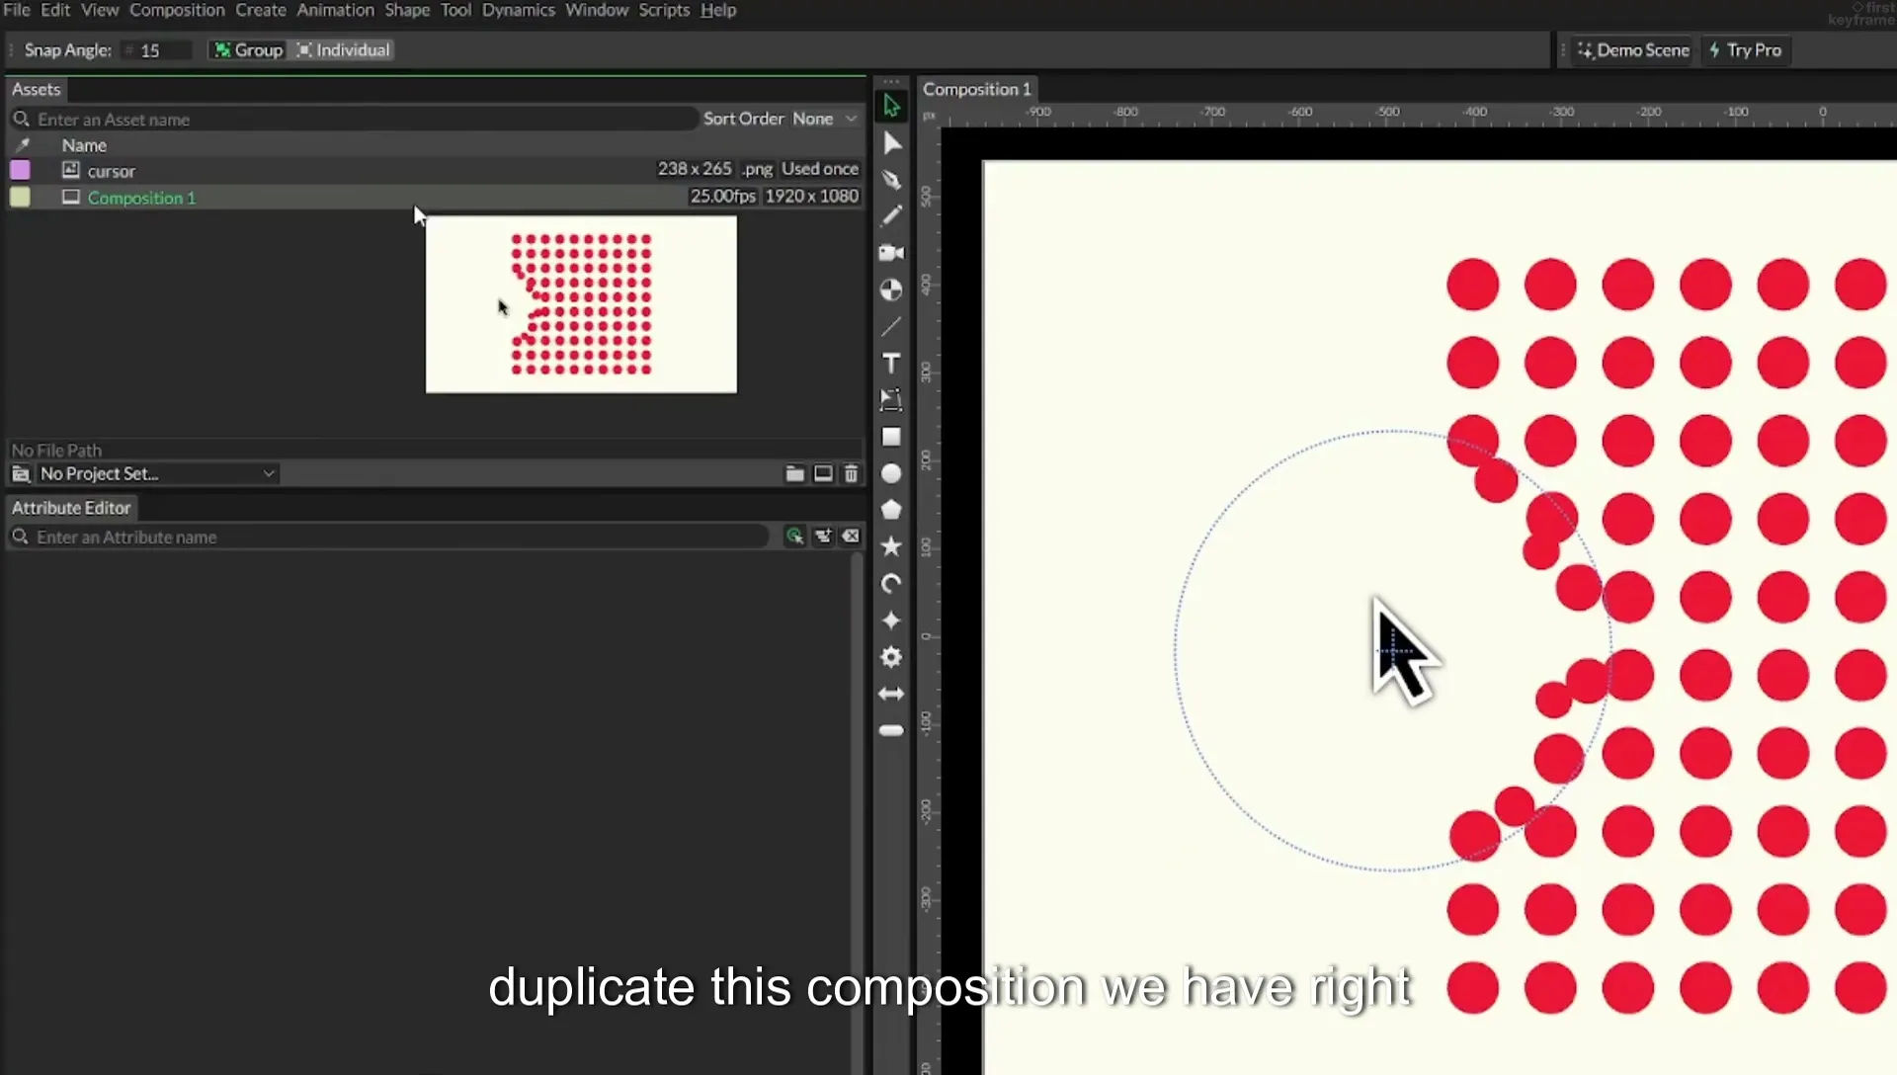The width and height of the screenshot is (1897, 1075).
Task: Toggle Group snap mode
Action: click(249, 50)
